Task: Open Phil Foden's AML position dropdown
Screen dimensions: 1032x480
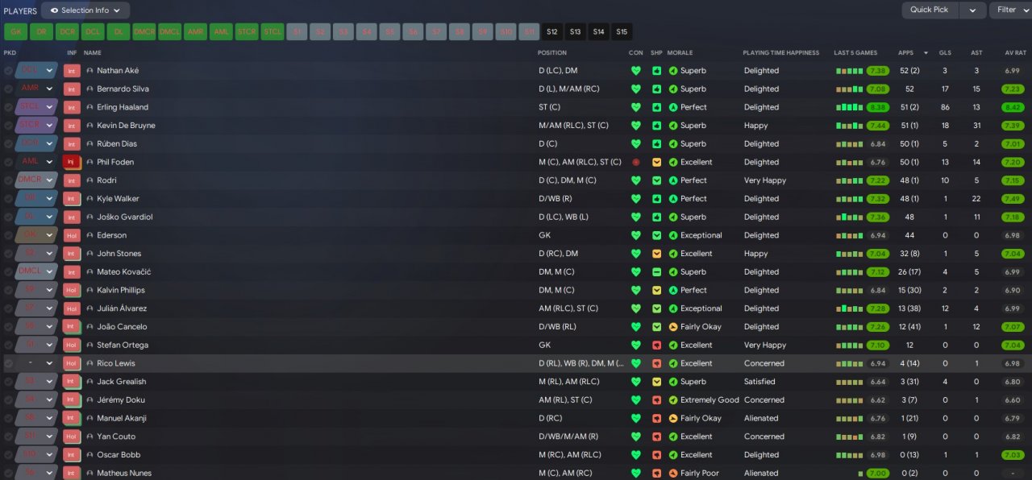Action: (36, 162)
